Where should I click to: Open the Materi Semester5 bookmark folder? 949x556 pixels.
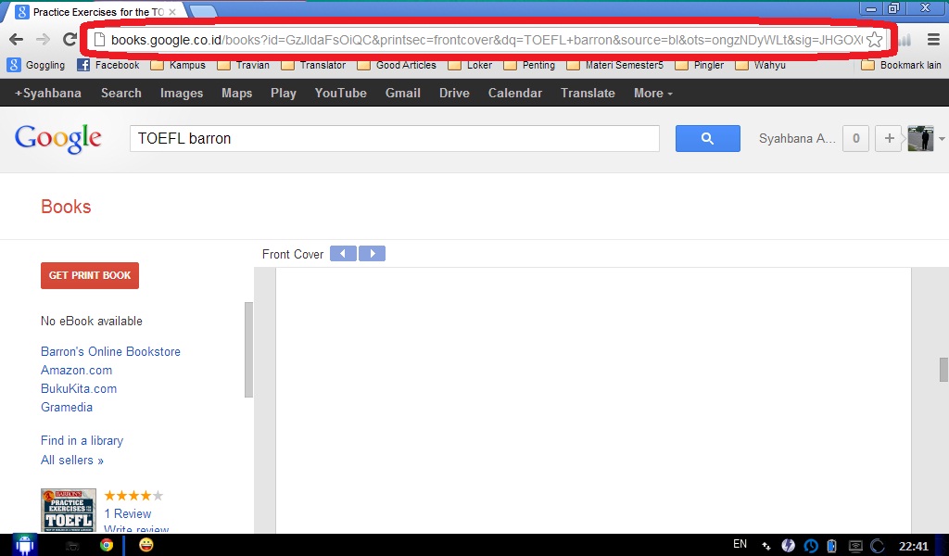coord(615,65)
